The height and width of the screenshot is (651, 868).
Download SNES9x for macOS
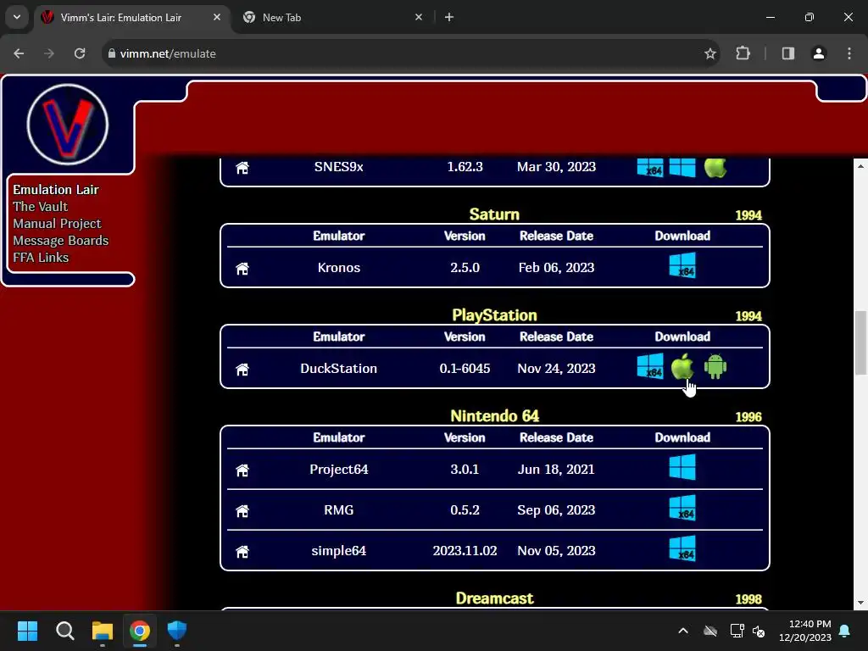click(x=715, y=167)
